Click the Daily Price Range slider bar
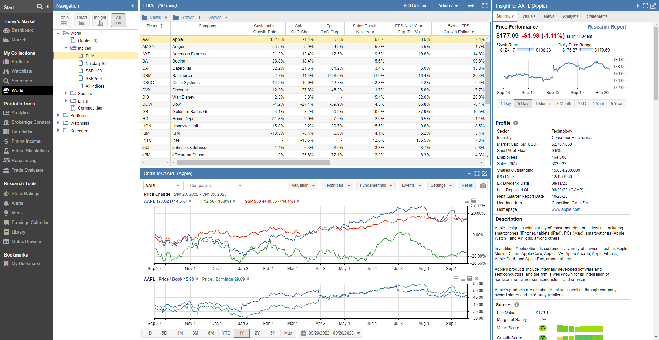 (x=586, y=50)
